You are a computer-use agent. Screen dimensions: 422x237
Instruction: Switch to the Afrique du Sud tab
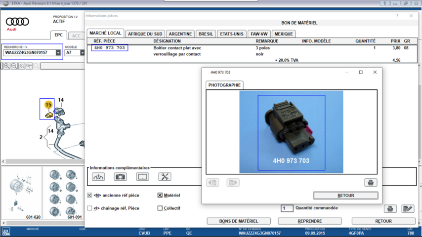click(x=145, y=34)
